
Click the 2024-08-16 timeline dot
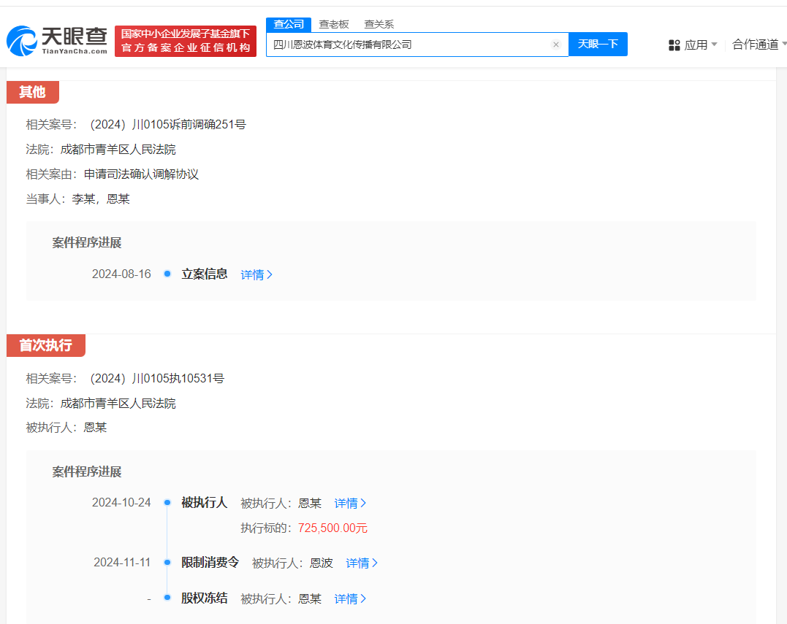[167, 274]
